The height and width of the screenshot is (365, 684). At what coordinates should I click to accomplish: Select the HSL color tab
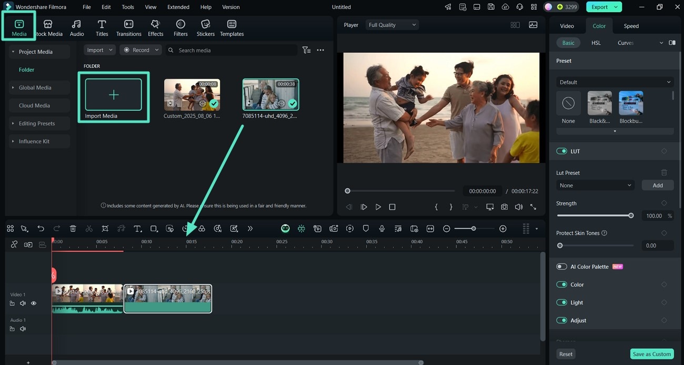click(x=596, y=43)
